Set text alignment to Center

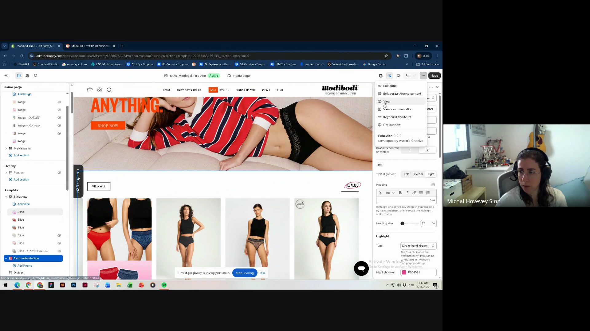419,174
